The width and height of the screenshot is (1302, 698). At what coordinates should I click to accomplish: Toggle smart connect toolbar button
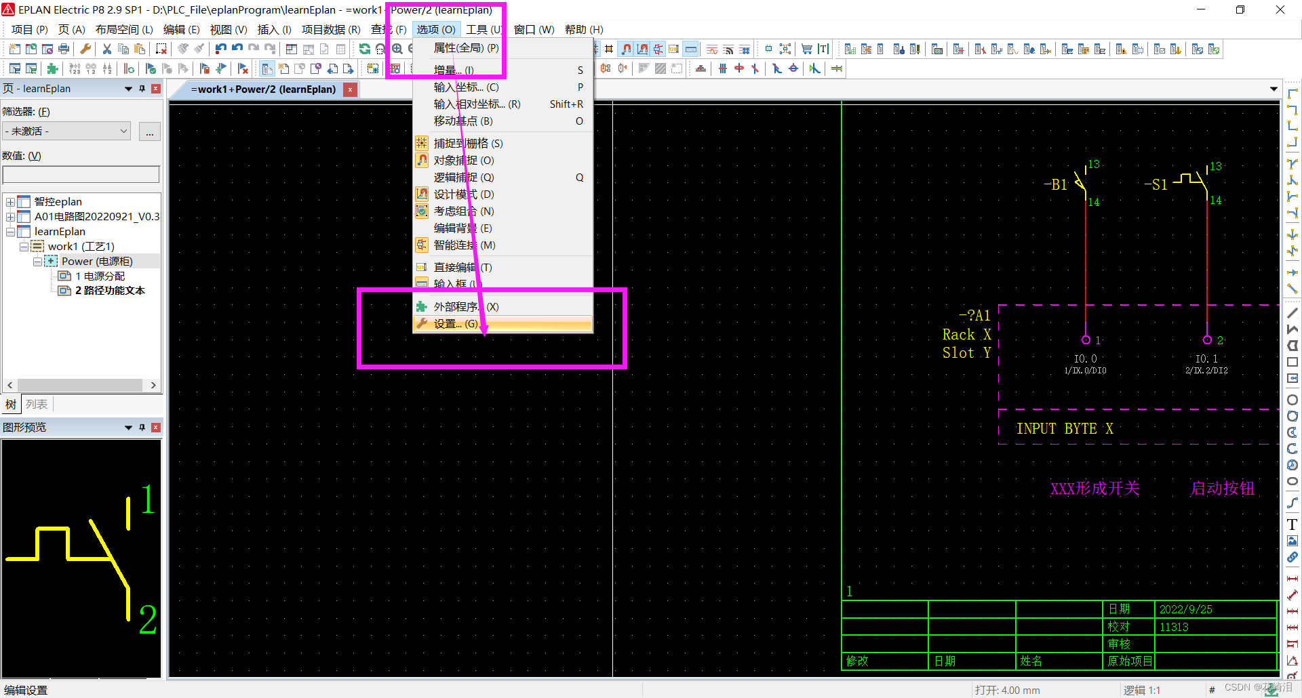[658, 49]
